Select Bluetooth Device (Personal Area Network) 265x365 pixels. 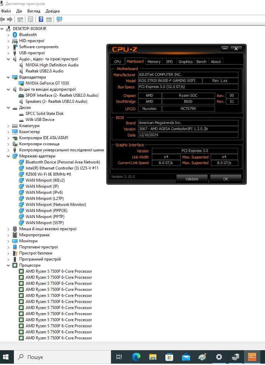(x=63, y=162)
